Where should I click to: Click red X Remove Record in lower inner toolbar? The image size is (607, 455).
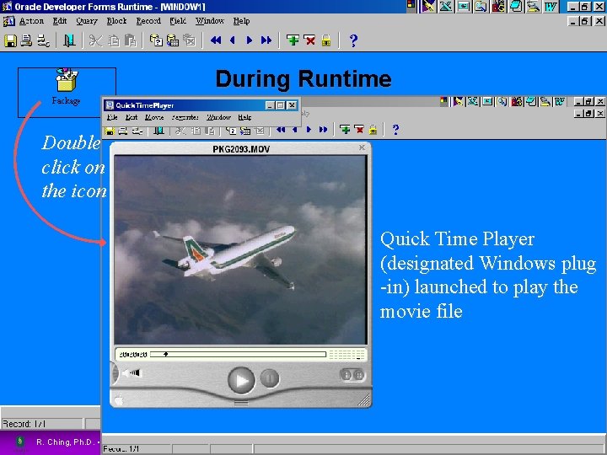tap(359, 129)
